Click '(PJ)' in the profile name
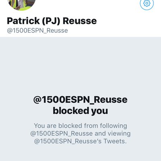 [51, 21]
